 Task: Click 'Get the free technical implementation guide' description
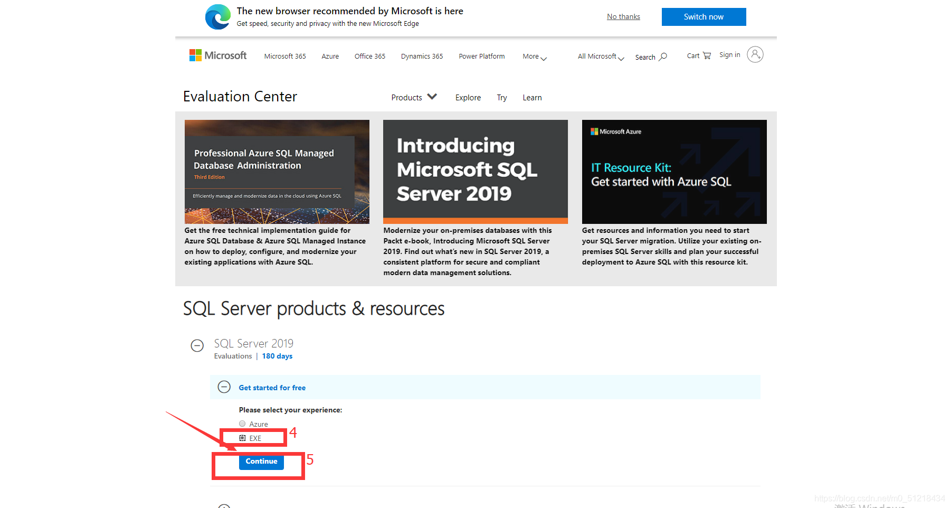click(x=275, y=246)
